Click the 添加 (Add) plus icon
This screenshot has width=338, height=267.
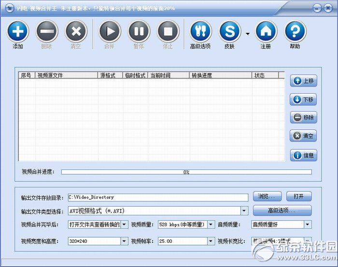(x=18, y=31)
